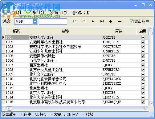Add a new record with plus icon
This screenshot has width=155, height=119.
tap(111, 21)
